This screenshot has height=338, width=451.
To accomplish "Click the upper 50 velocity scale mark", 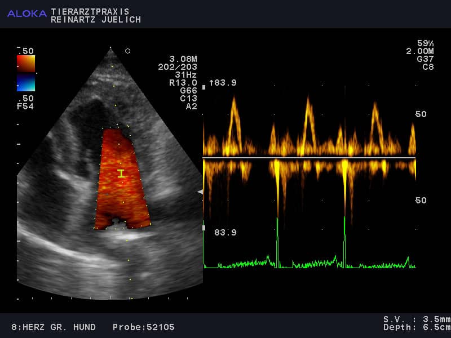I will (421, 114).
